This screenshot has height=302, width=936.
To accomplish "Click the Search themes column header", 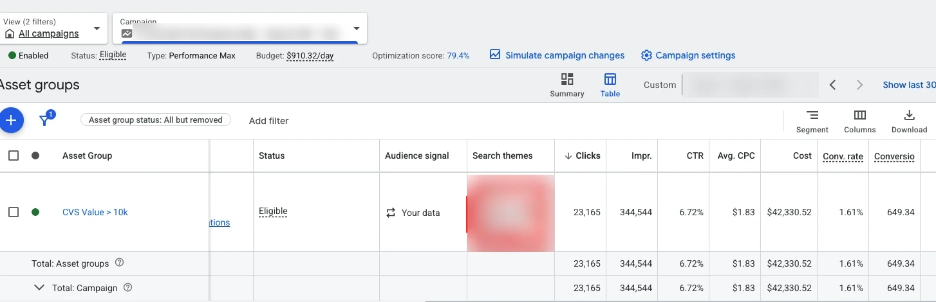I will pyautogui.click(x=503, y=155).
